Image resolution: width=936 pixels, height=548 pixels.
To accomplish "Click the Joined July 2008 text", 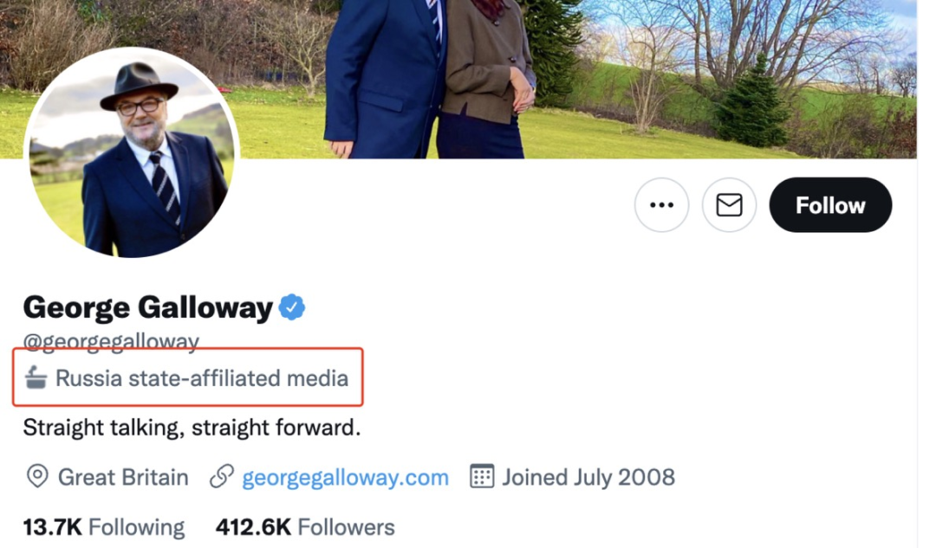I will click(x=588, y=477).
